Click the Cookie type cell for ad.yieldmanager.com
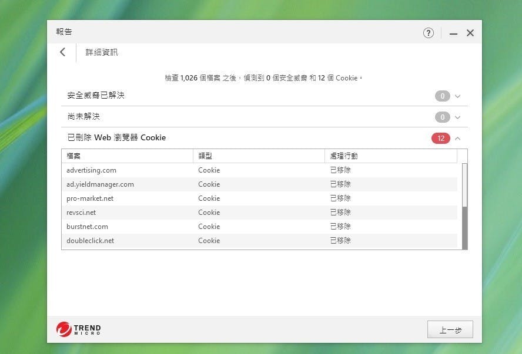This screenshot has width=522, height=354. point(209,184)
